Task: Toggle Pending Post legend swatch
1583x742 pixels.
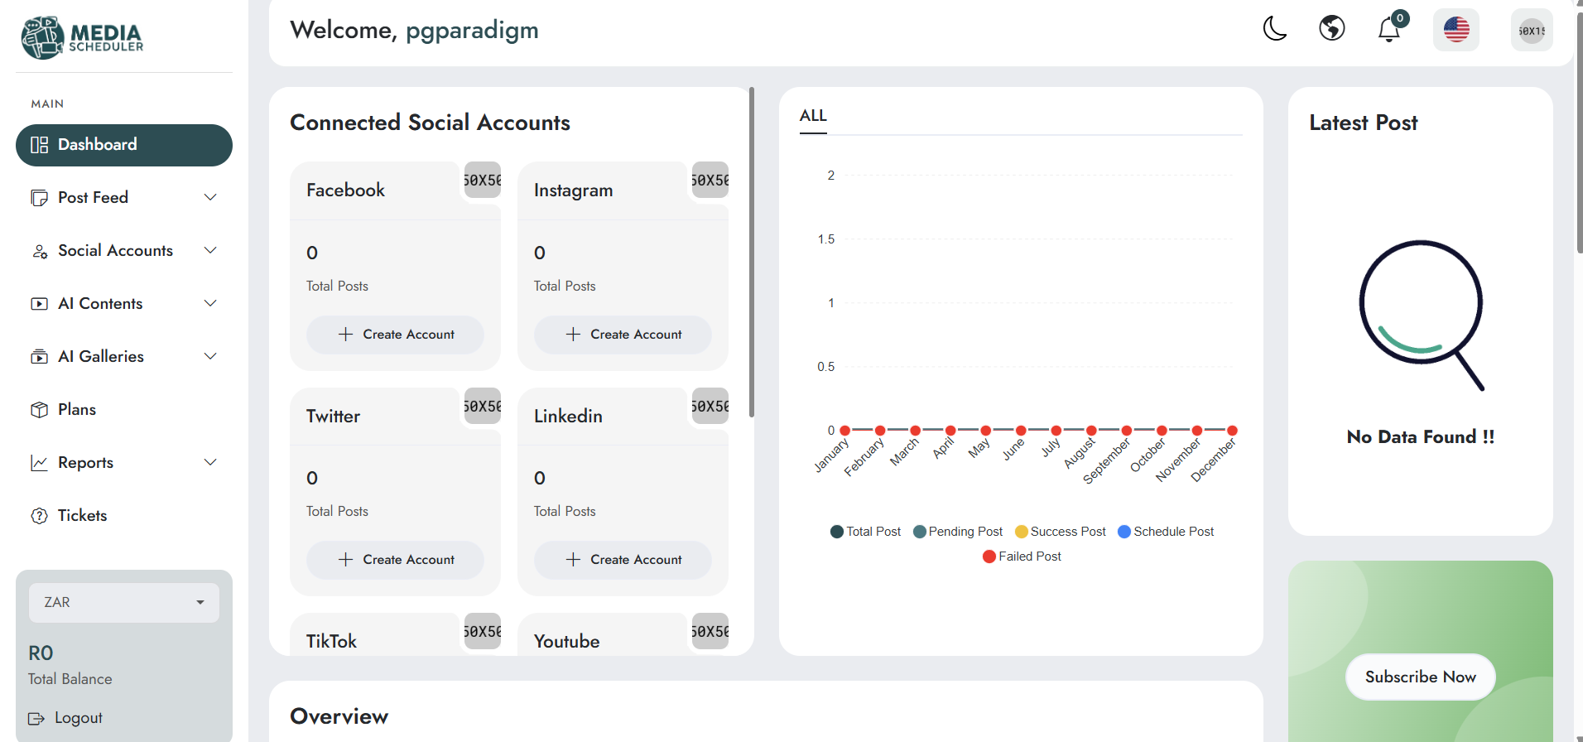Action: click(919, 532)
